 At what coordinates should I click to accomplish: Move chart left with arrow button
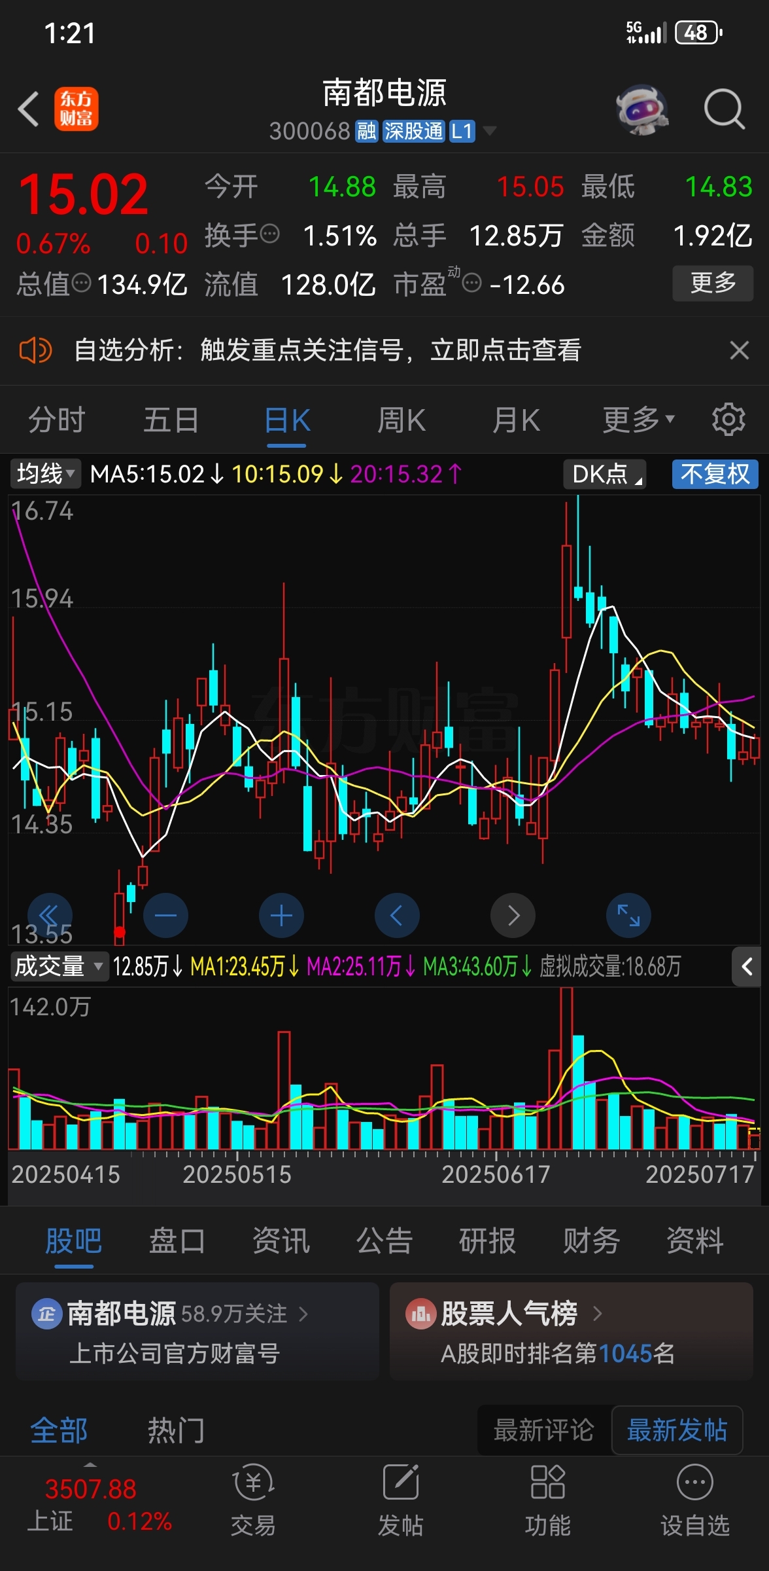397,915
